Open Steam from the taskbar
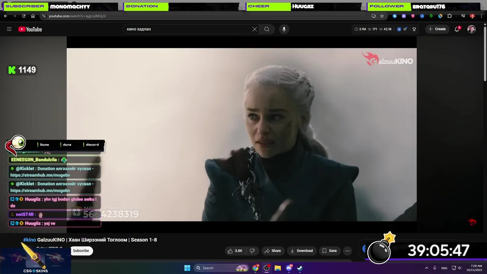The image size is (487, 274). coord(300,268)
